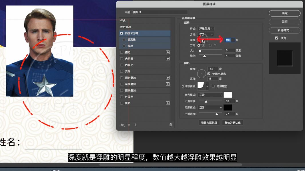Select the 样式 header in the list
The image size is (305, 171).
(x=123, y=21)
